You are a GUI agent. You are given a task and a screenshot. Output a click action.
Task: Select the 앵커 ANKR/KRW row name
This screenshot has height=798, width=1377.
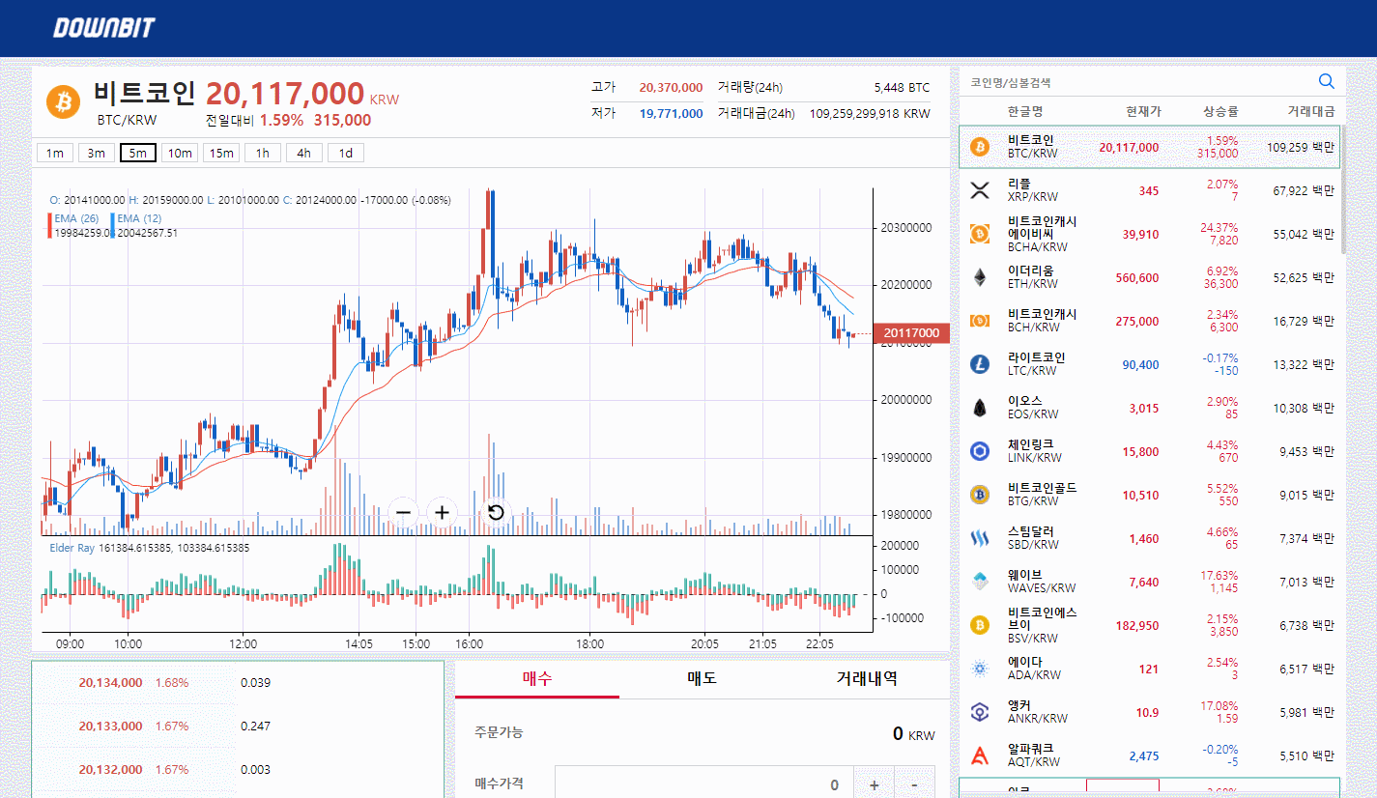[1038, 712]
